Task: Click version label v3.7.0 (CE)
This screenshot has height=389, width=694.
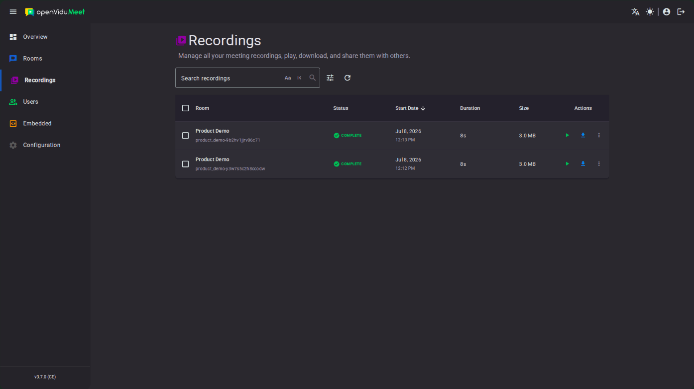Action: 45,377
